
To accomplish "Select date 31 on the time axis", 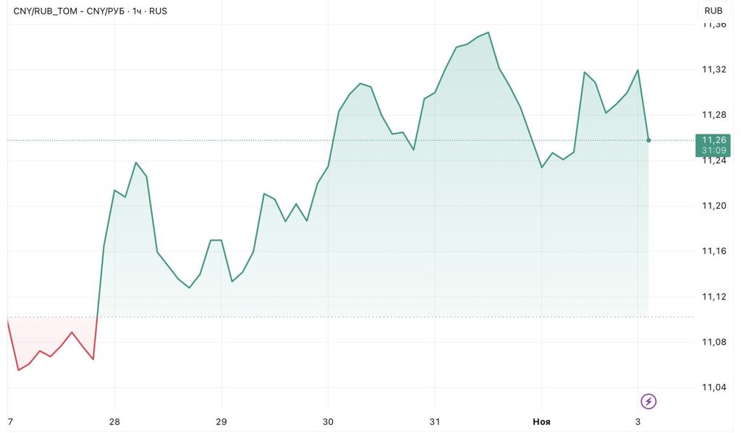I will (434, 421).
